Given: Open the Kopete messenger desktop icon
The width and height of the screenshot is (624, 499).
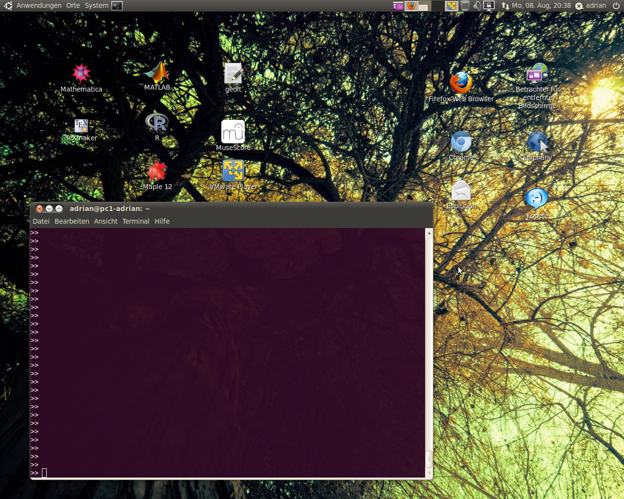Looking at the screenshot, I should click(537, 199).
